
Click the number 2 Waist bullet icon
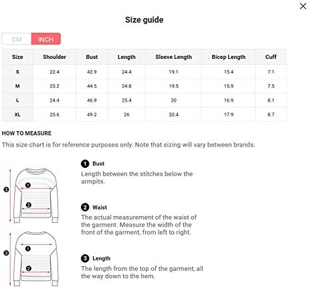point(85,207)
